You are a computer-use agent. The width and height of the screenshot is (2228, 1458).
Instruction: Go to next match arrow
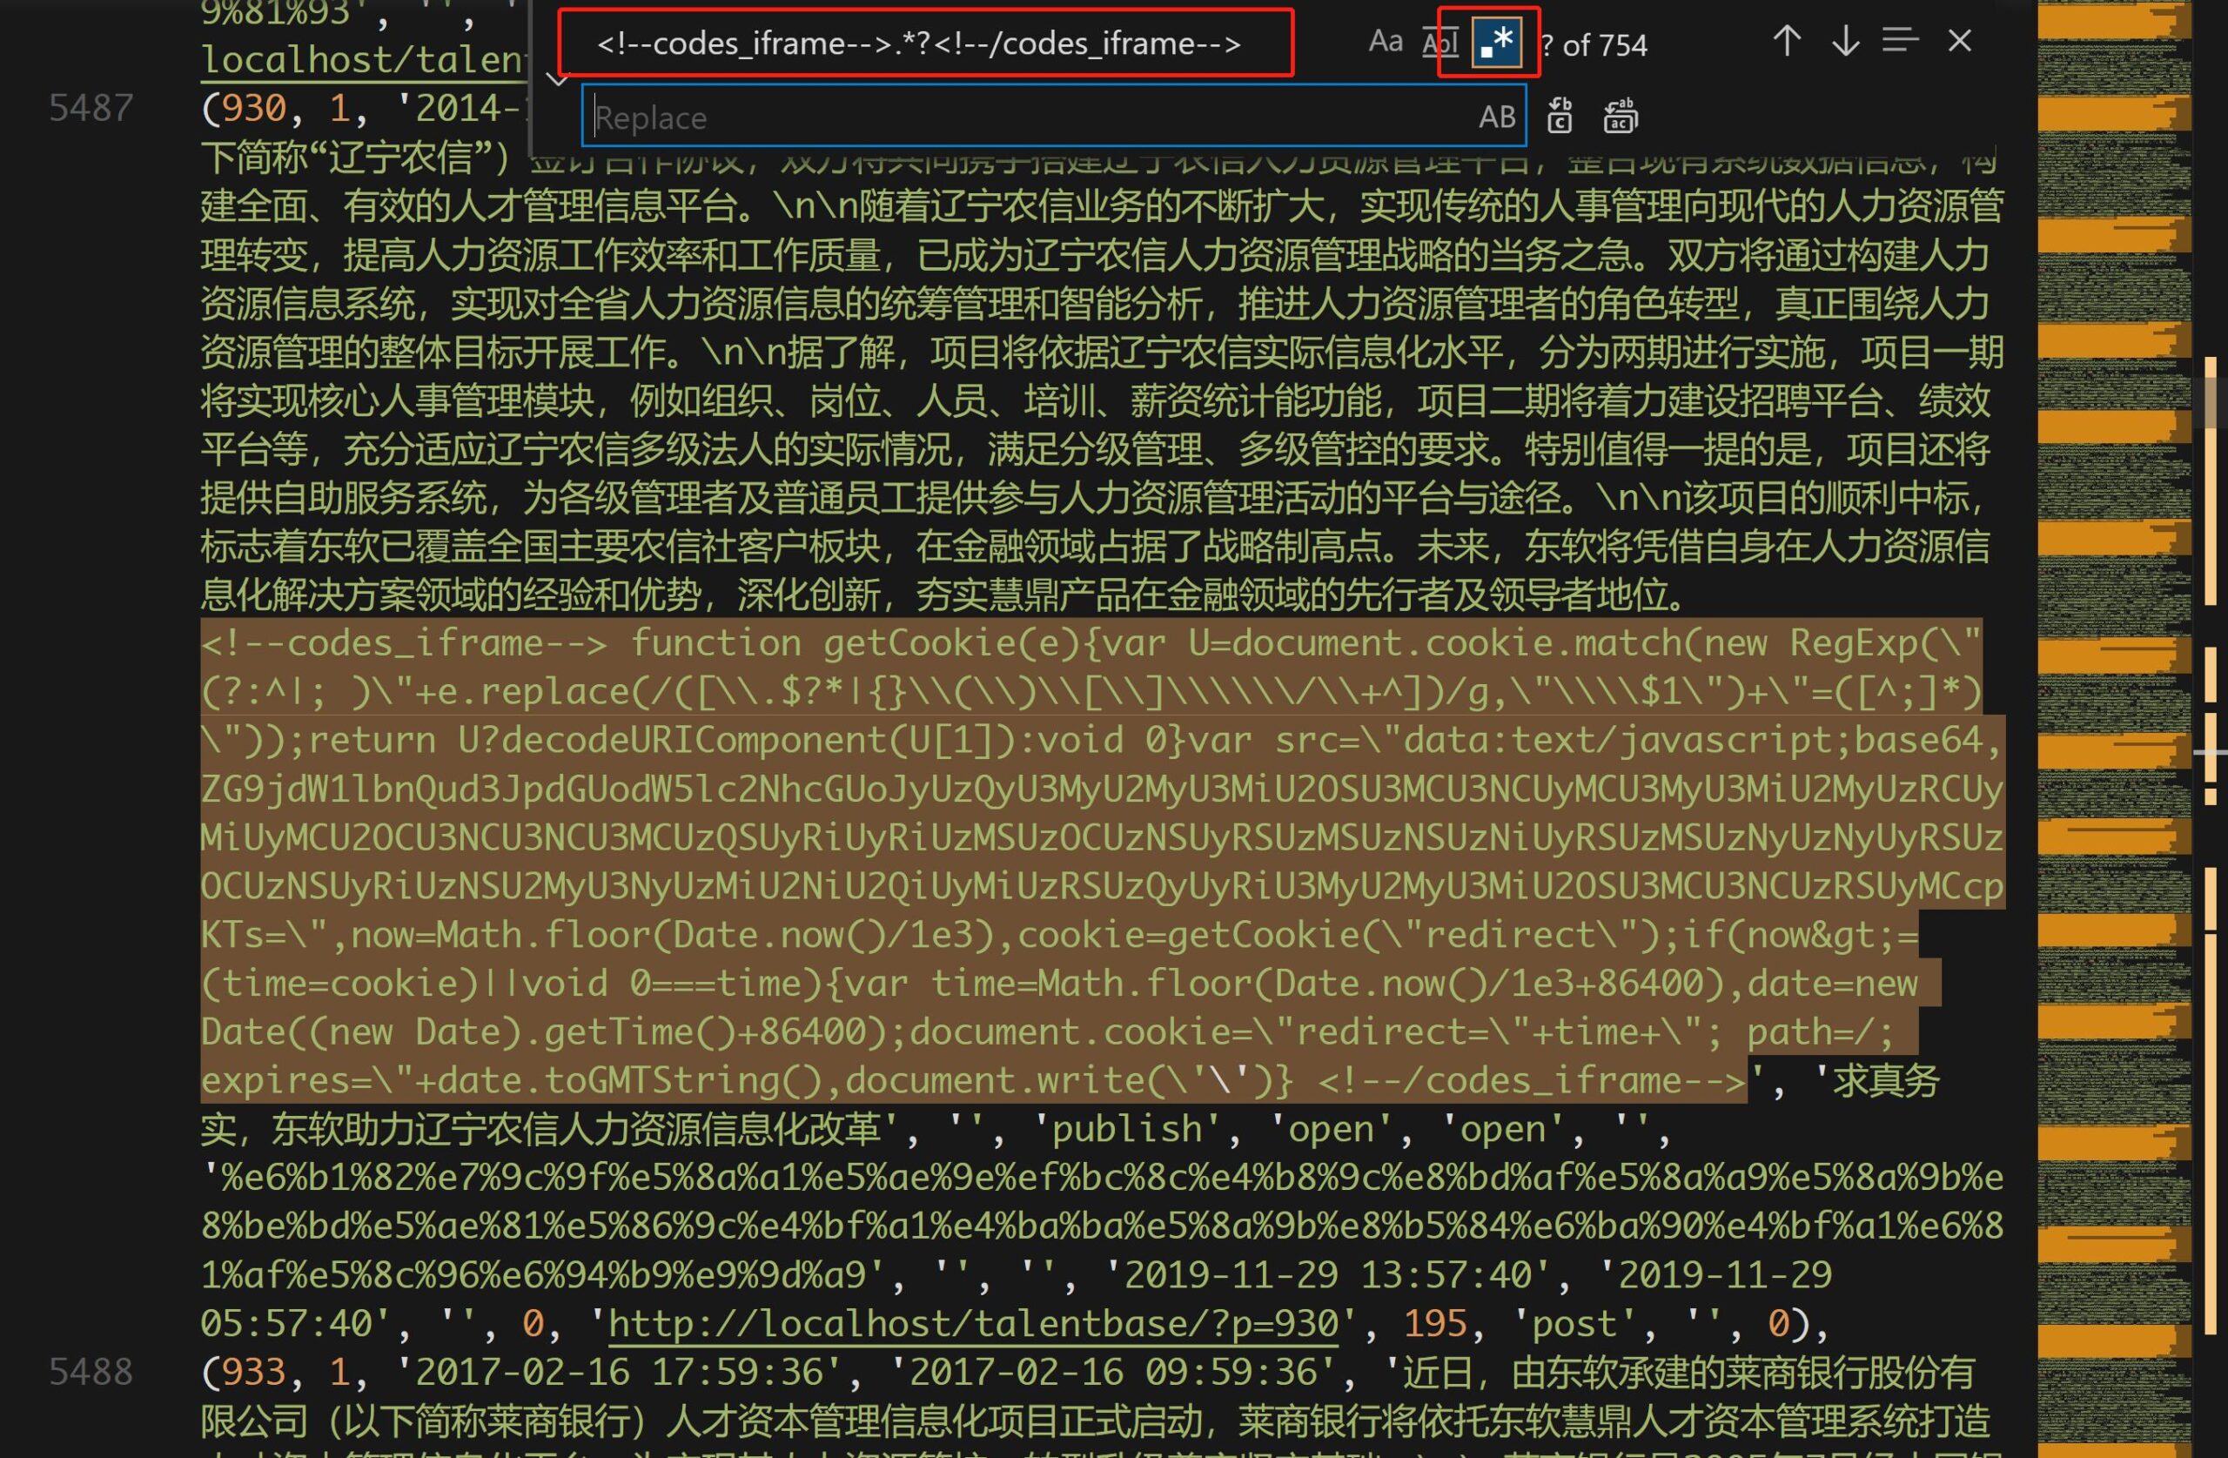1844,41
